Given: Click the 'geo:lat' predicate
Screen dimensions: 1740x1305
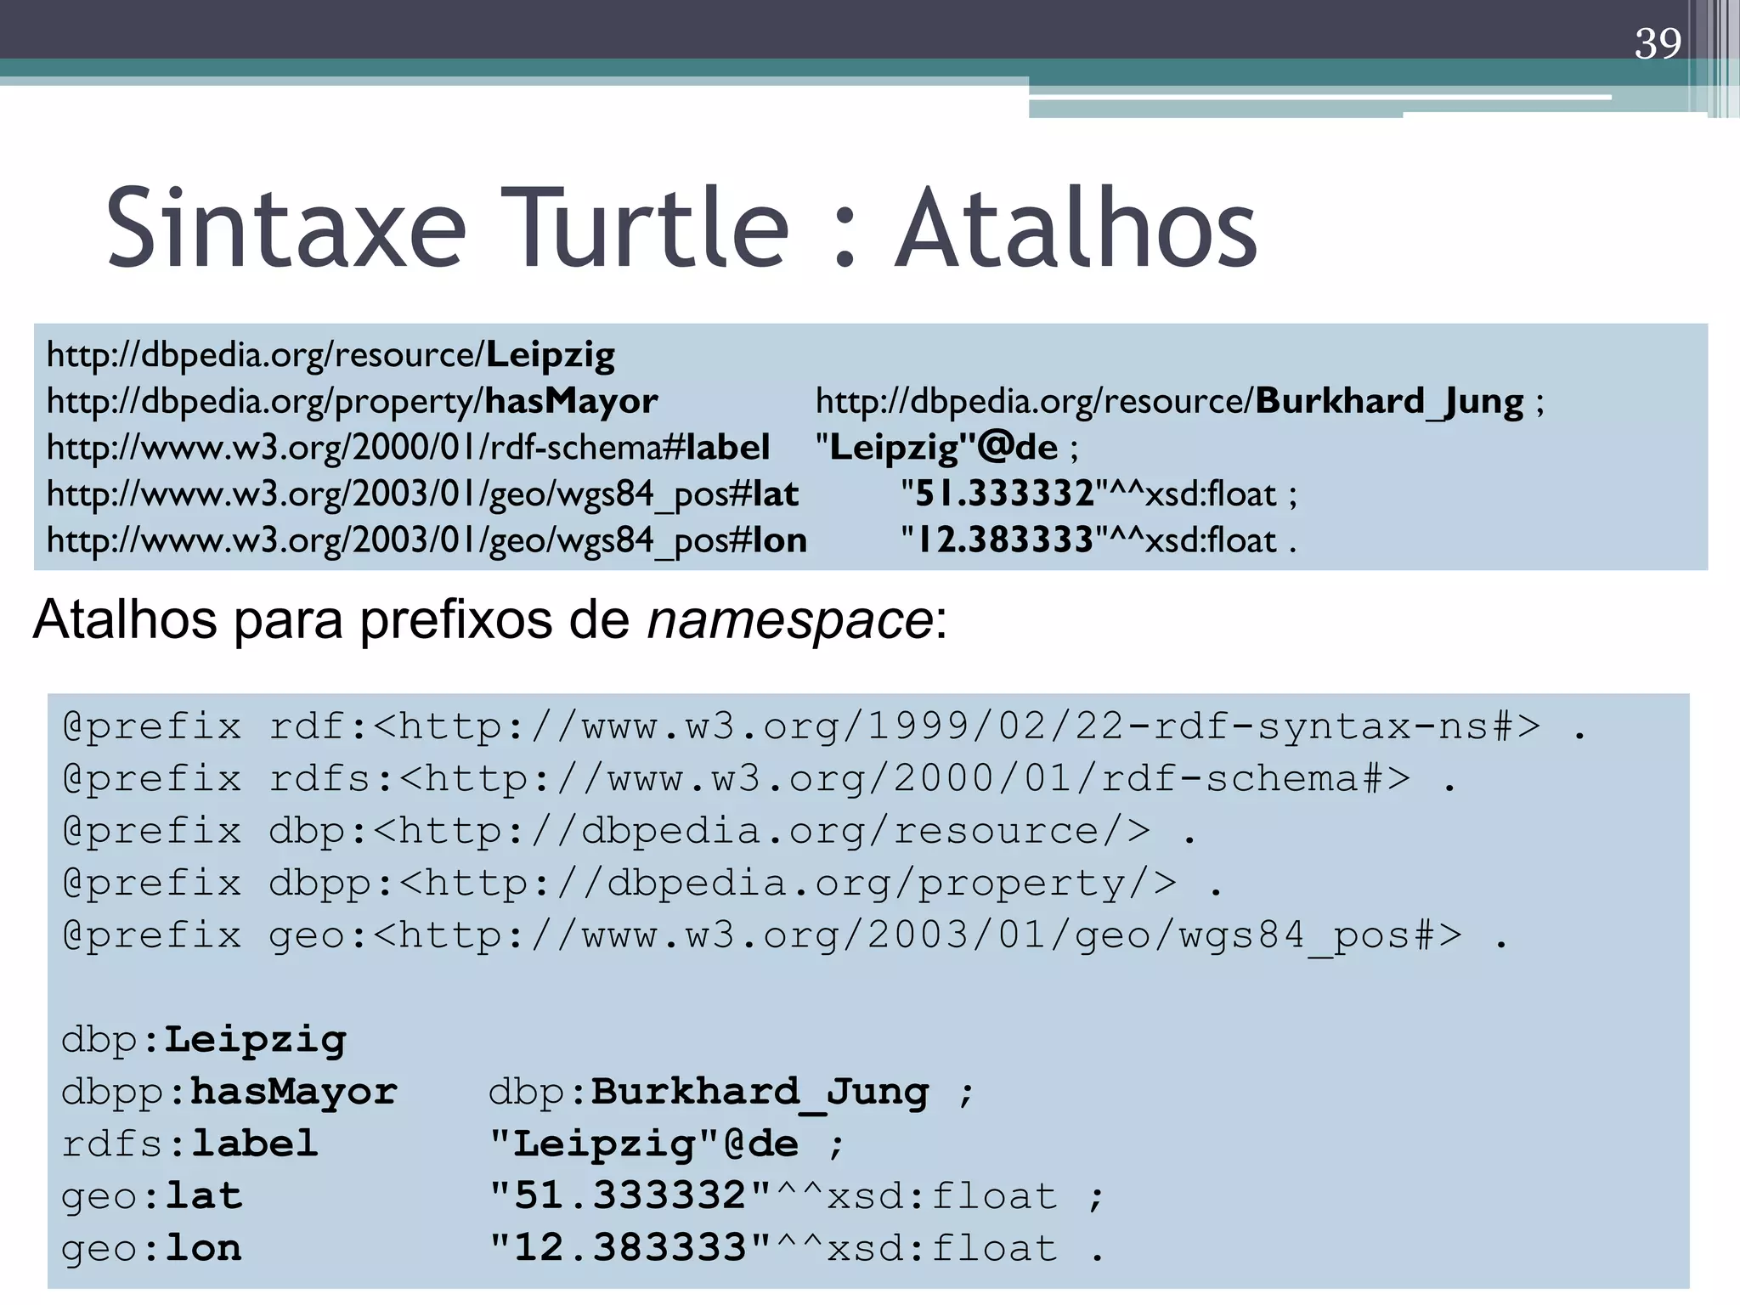Looking at the screenshot, I should [152, 1197].
